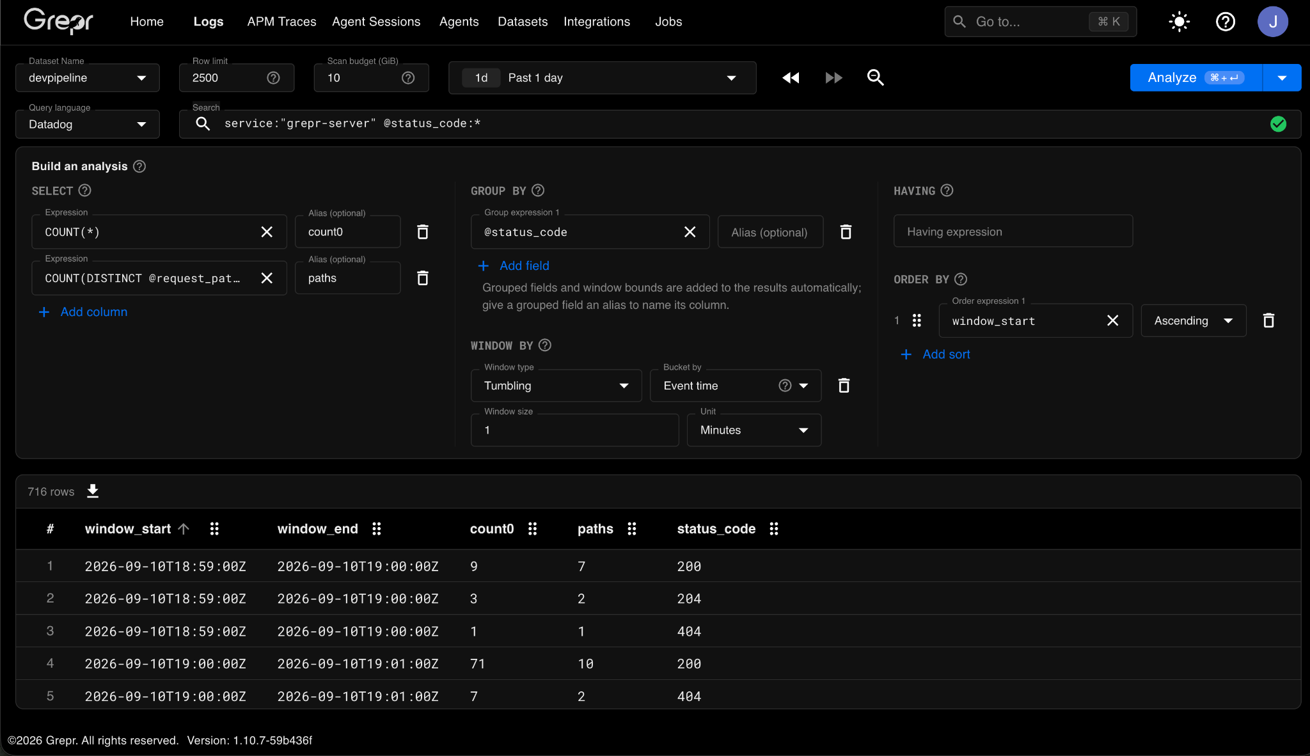Viewport: 1310px width, 756px height.
Task: Open the help question mark in header
Action: [1225, 22]
